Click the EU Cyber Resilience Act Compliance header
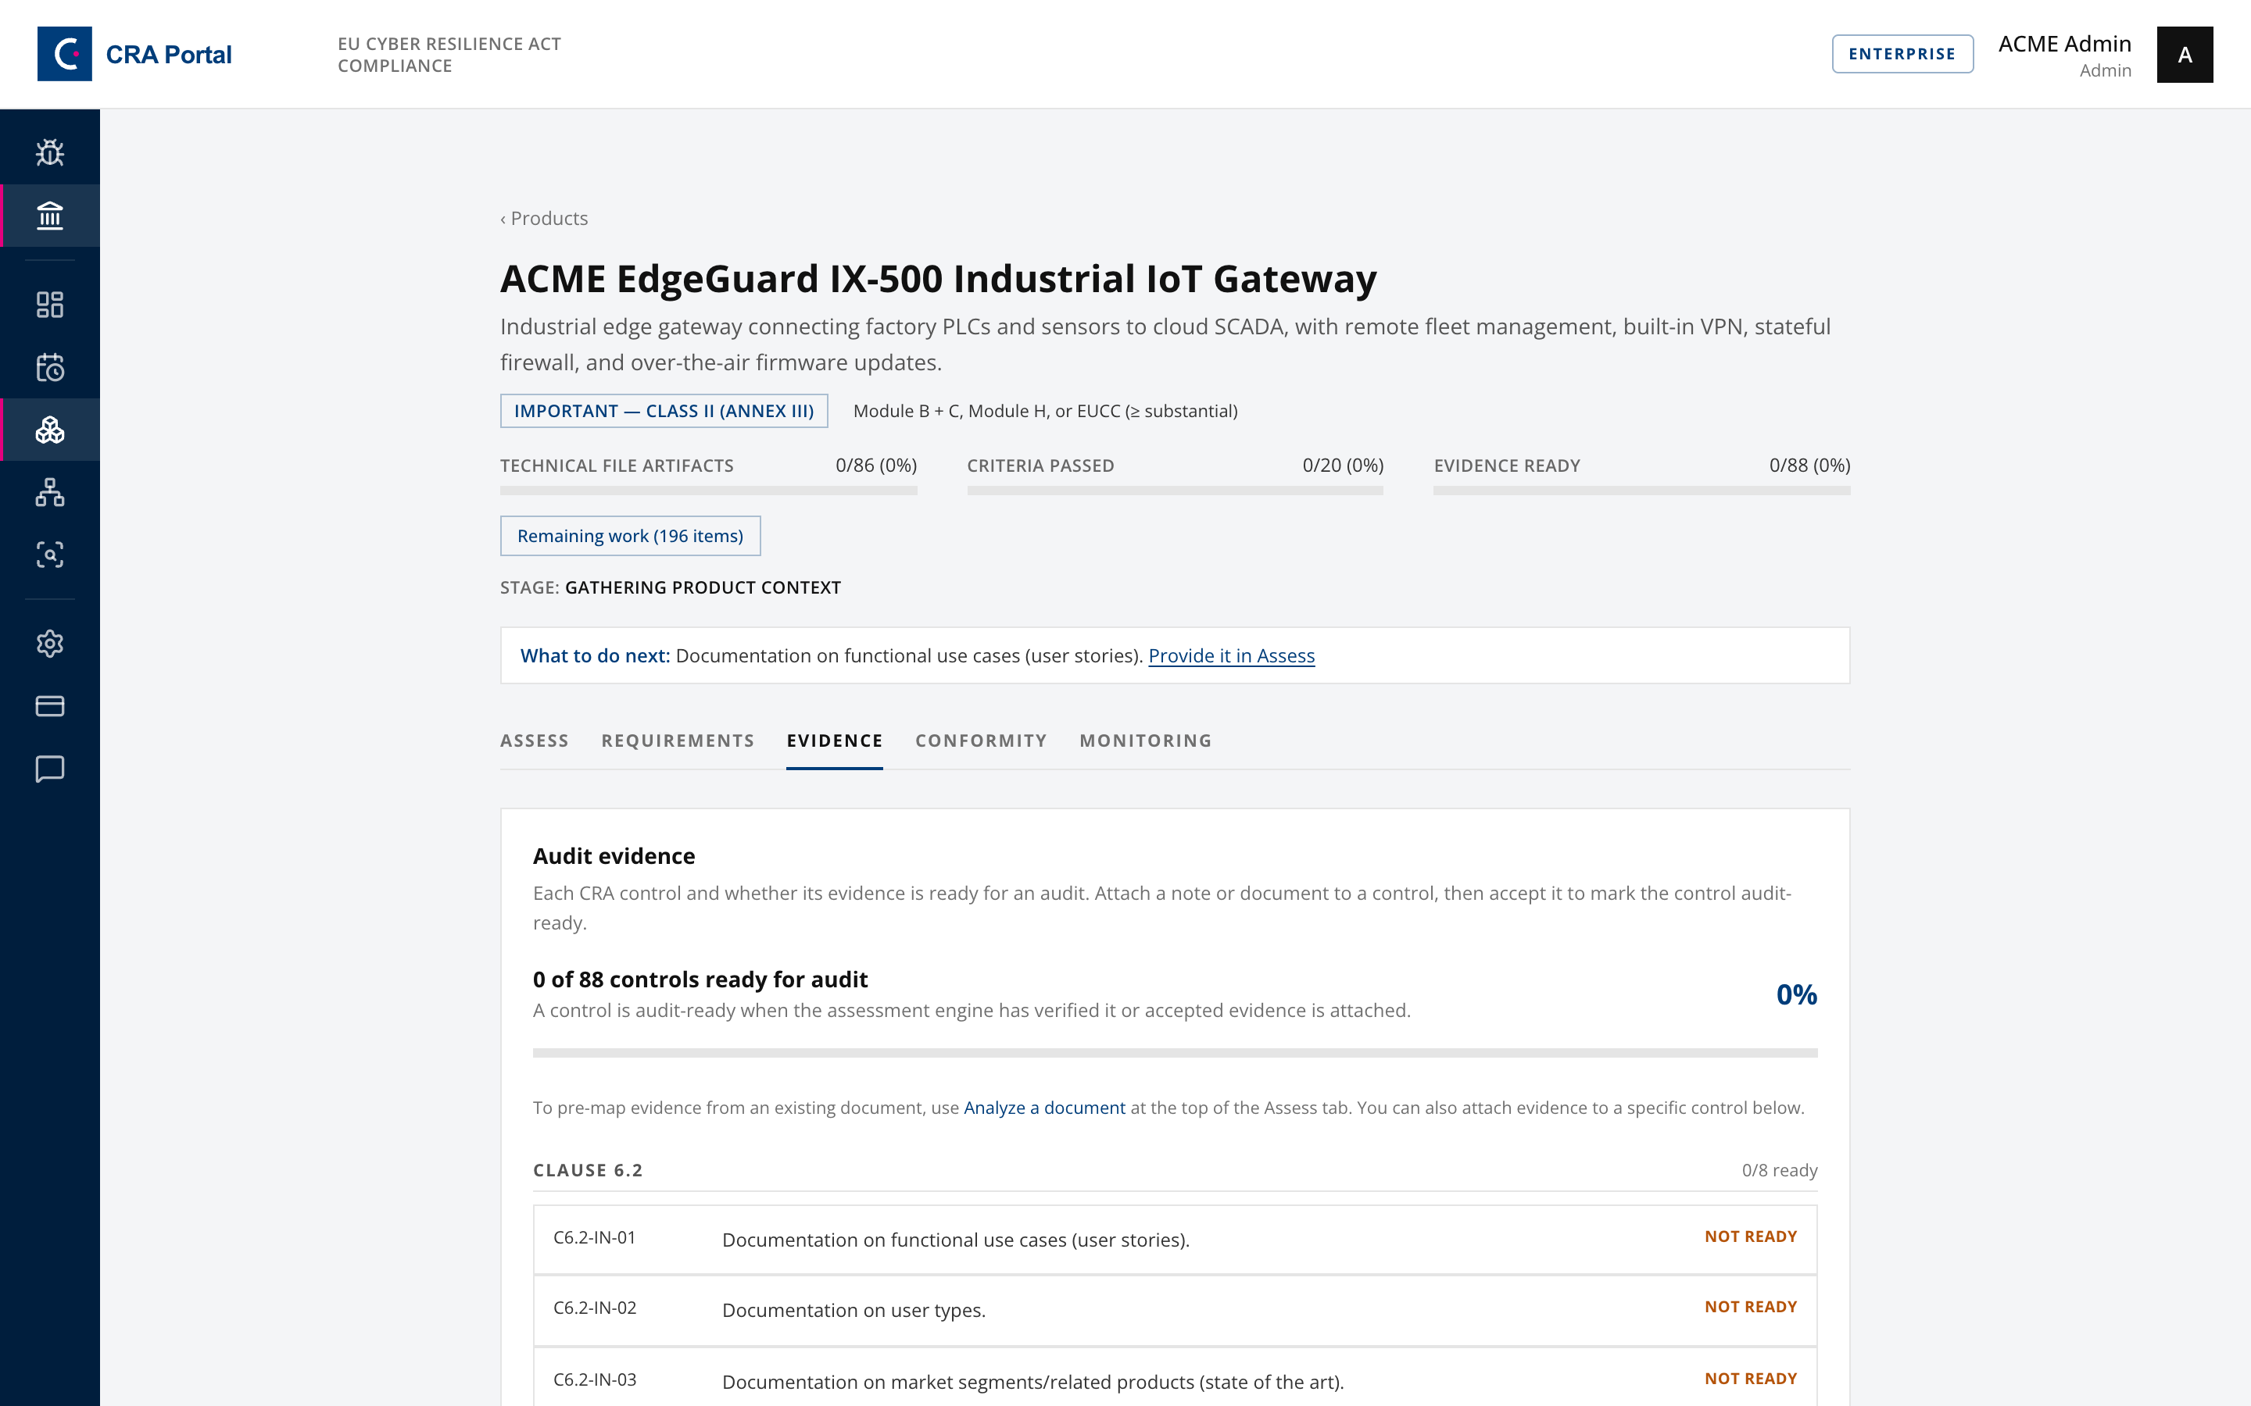Screen dimensions: 2251x1406 point(449,55)
